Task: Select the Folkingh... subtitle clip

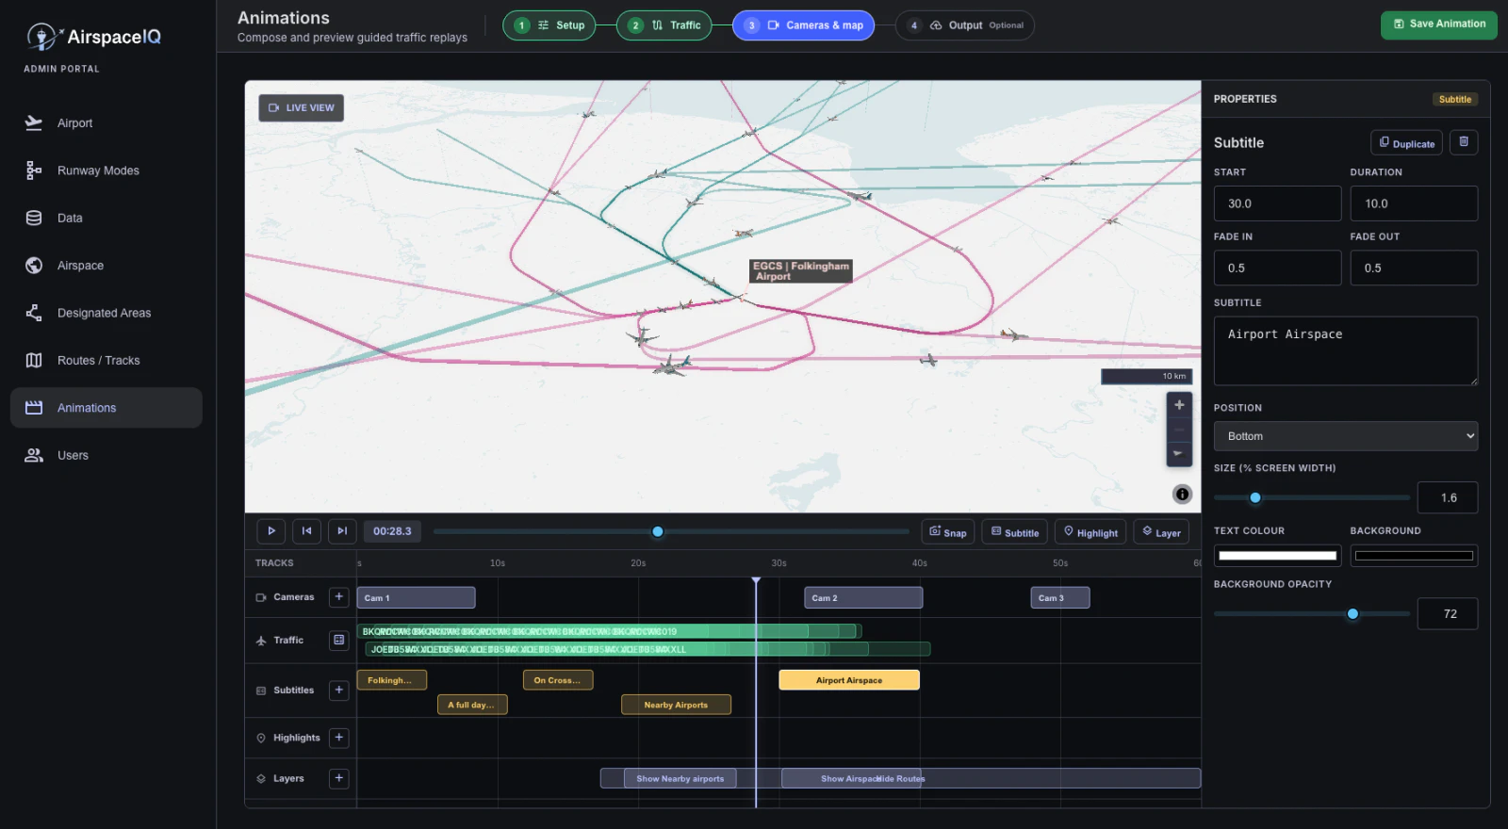Action: coord(392,680)
